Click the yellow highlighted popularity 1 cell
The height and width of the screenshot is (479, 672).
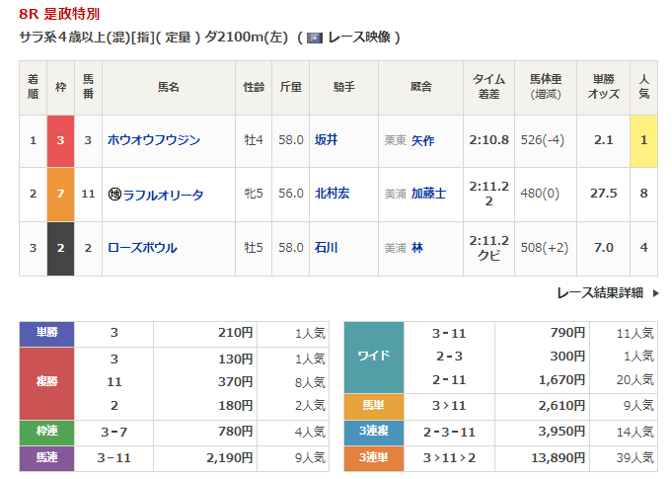point(643,140)
